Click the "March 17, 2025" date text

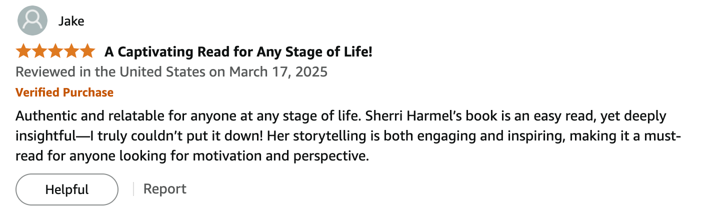click(x=278, y=72)
